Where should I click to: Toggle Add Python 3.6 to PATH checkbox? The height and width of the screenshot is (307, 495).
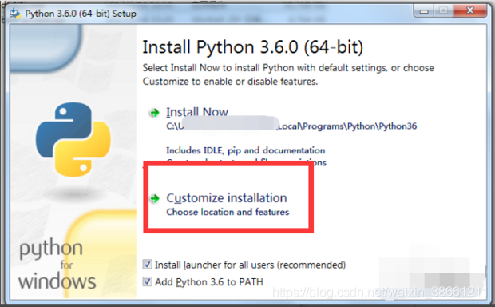(147, 281)
